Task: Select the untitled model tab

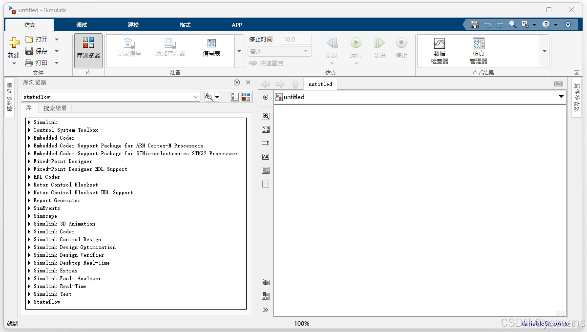Action: tap(320, 84)
